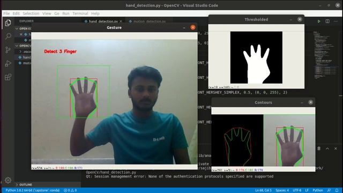The width and height of the screenshot is (343, 193).
Task: Click Ln 68, Col 5 cursor position
Action: [x=263, y=190]
